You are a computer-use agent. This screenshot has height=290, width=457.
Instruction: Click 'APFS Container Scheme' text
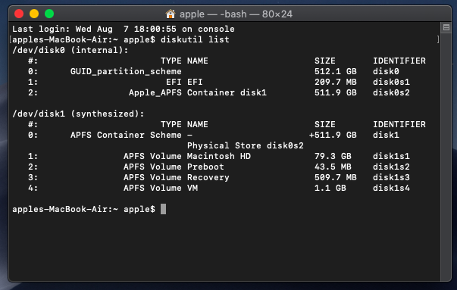point(126,135)
